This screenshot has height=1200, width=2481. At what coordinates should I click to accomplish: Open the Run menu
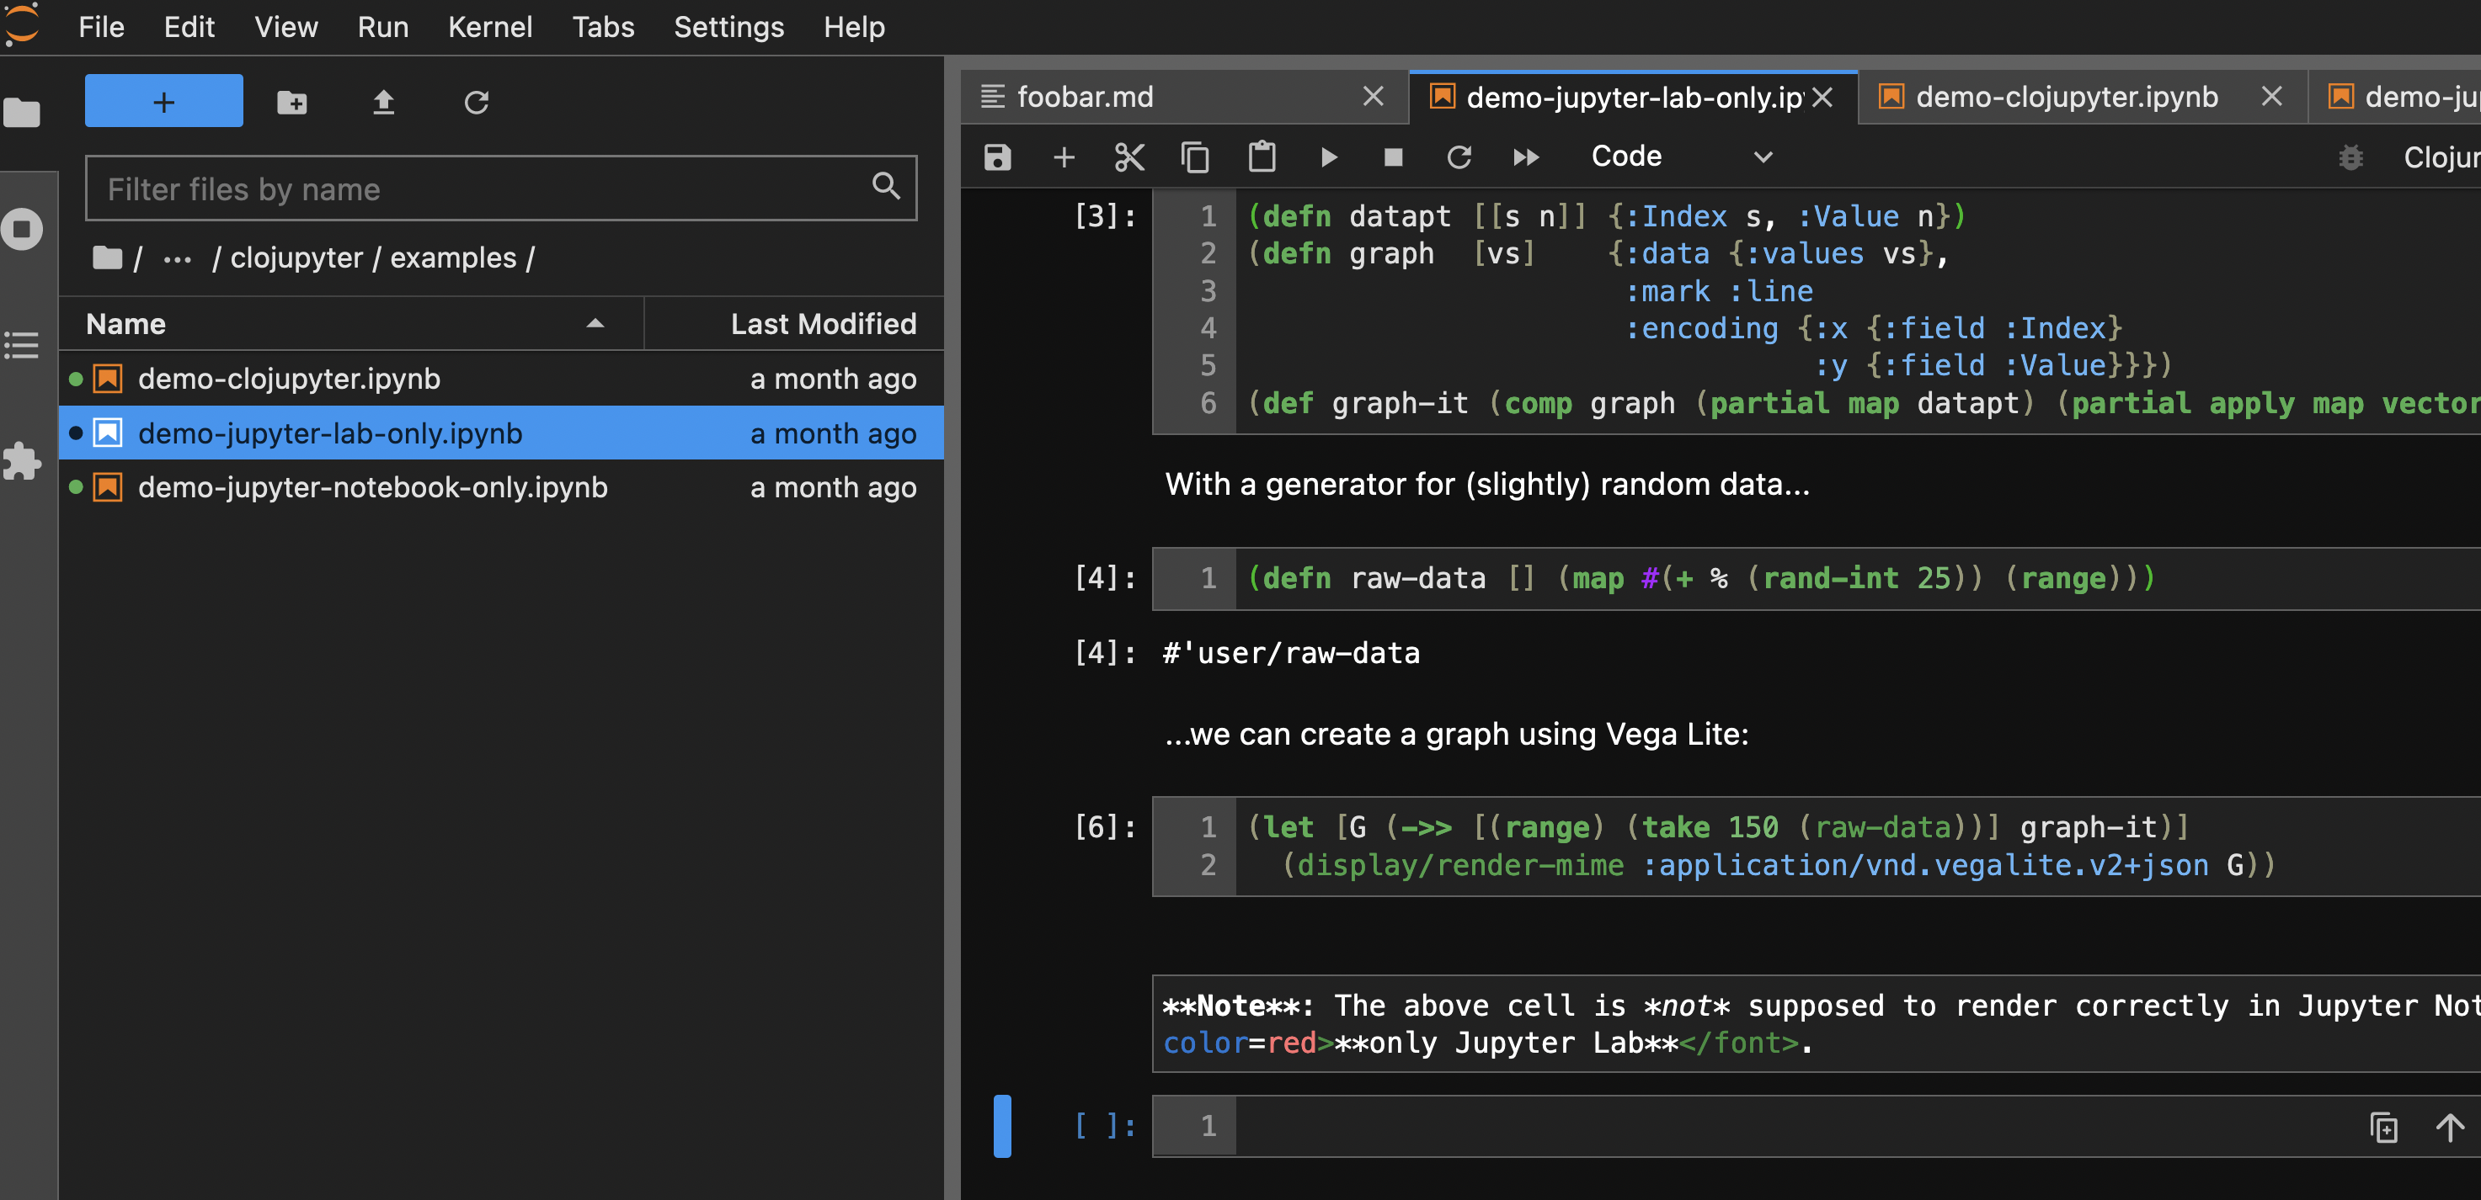click(383, 27)
